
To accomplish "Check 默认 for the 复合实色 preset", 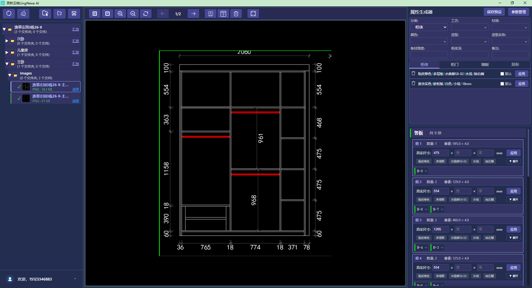I will pyautogui.click(x=502, y=84).
